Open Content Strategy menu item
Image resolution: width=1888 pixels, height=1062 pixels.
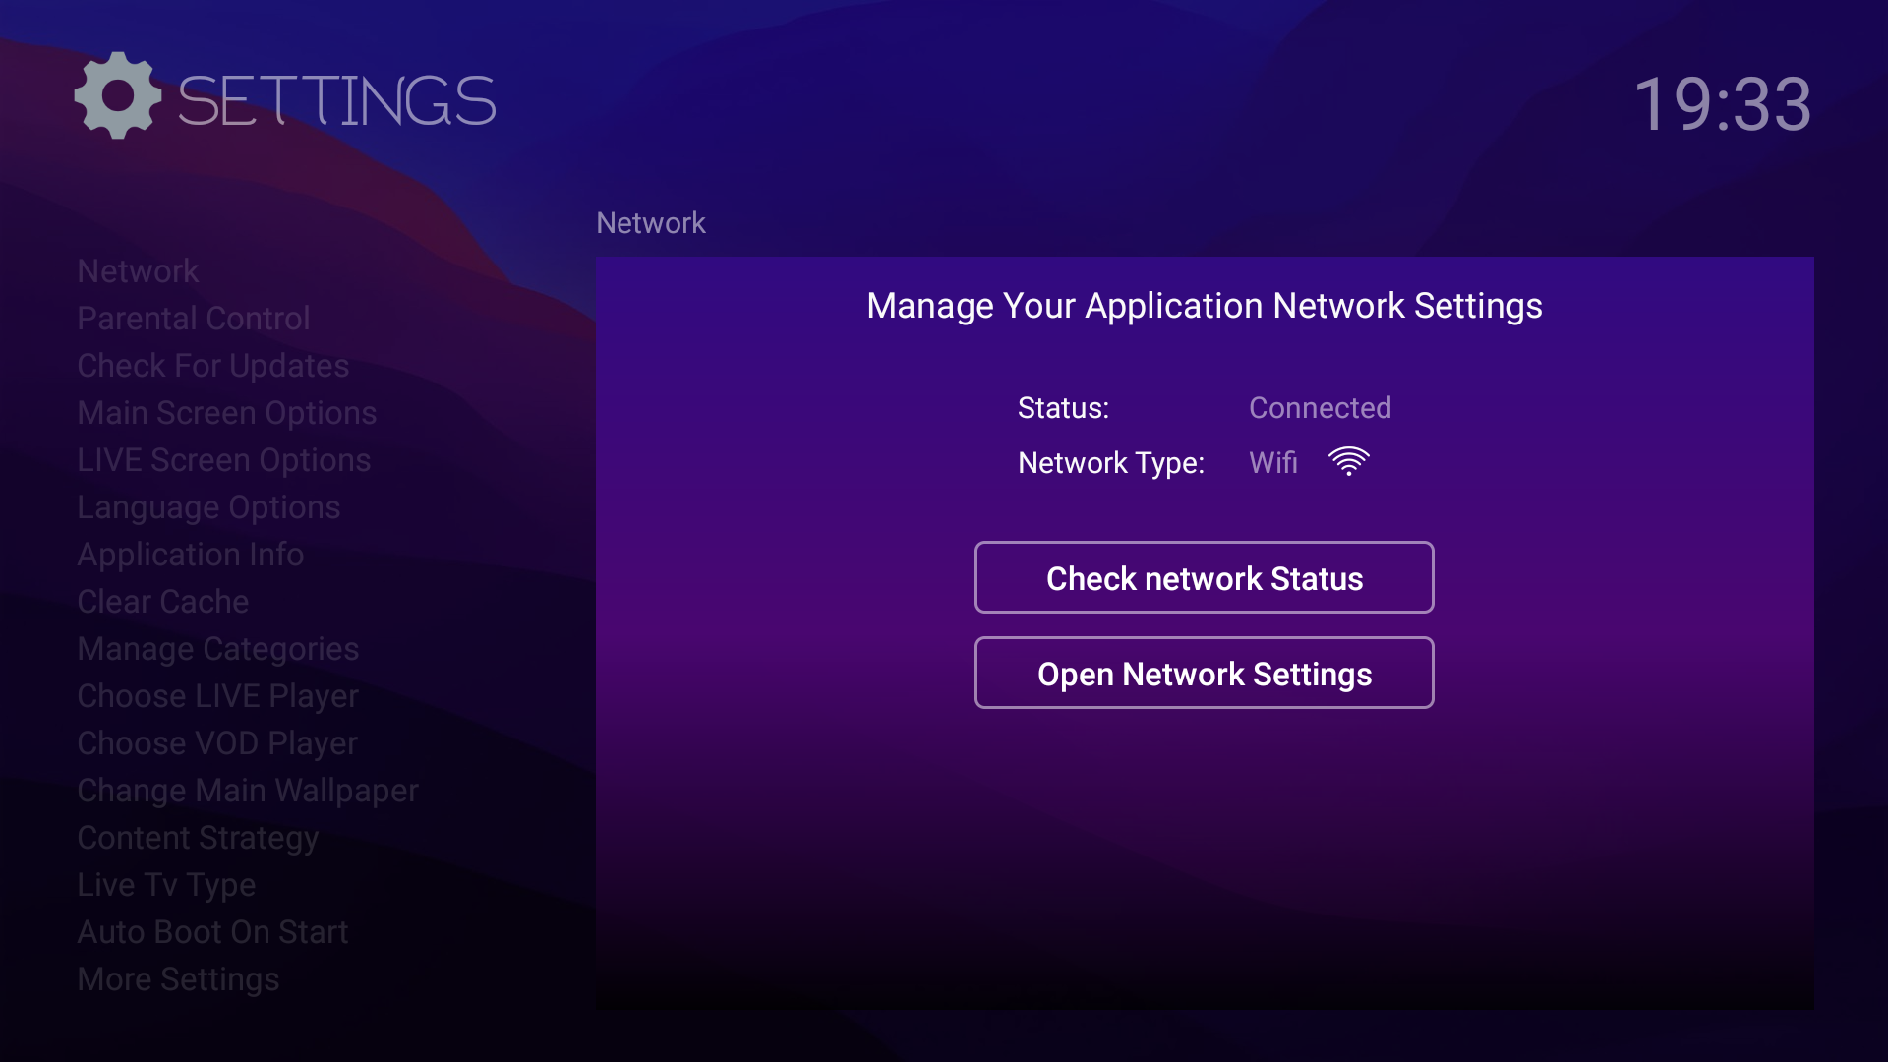[197, 838]
